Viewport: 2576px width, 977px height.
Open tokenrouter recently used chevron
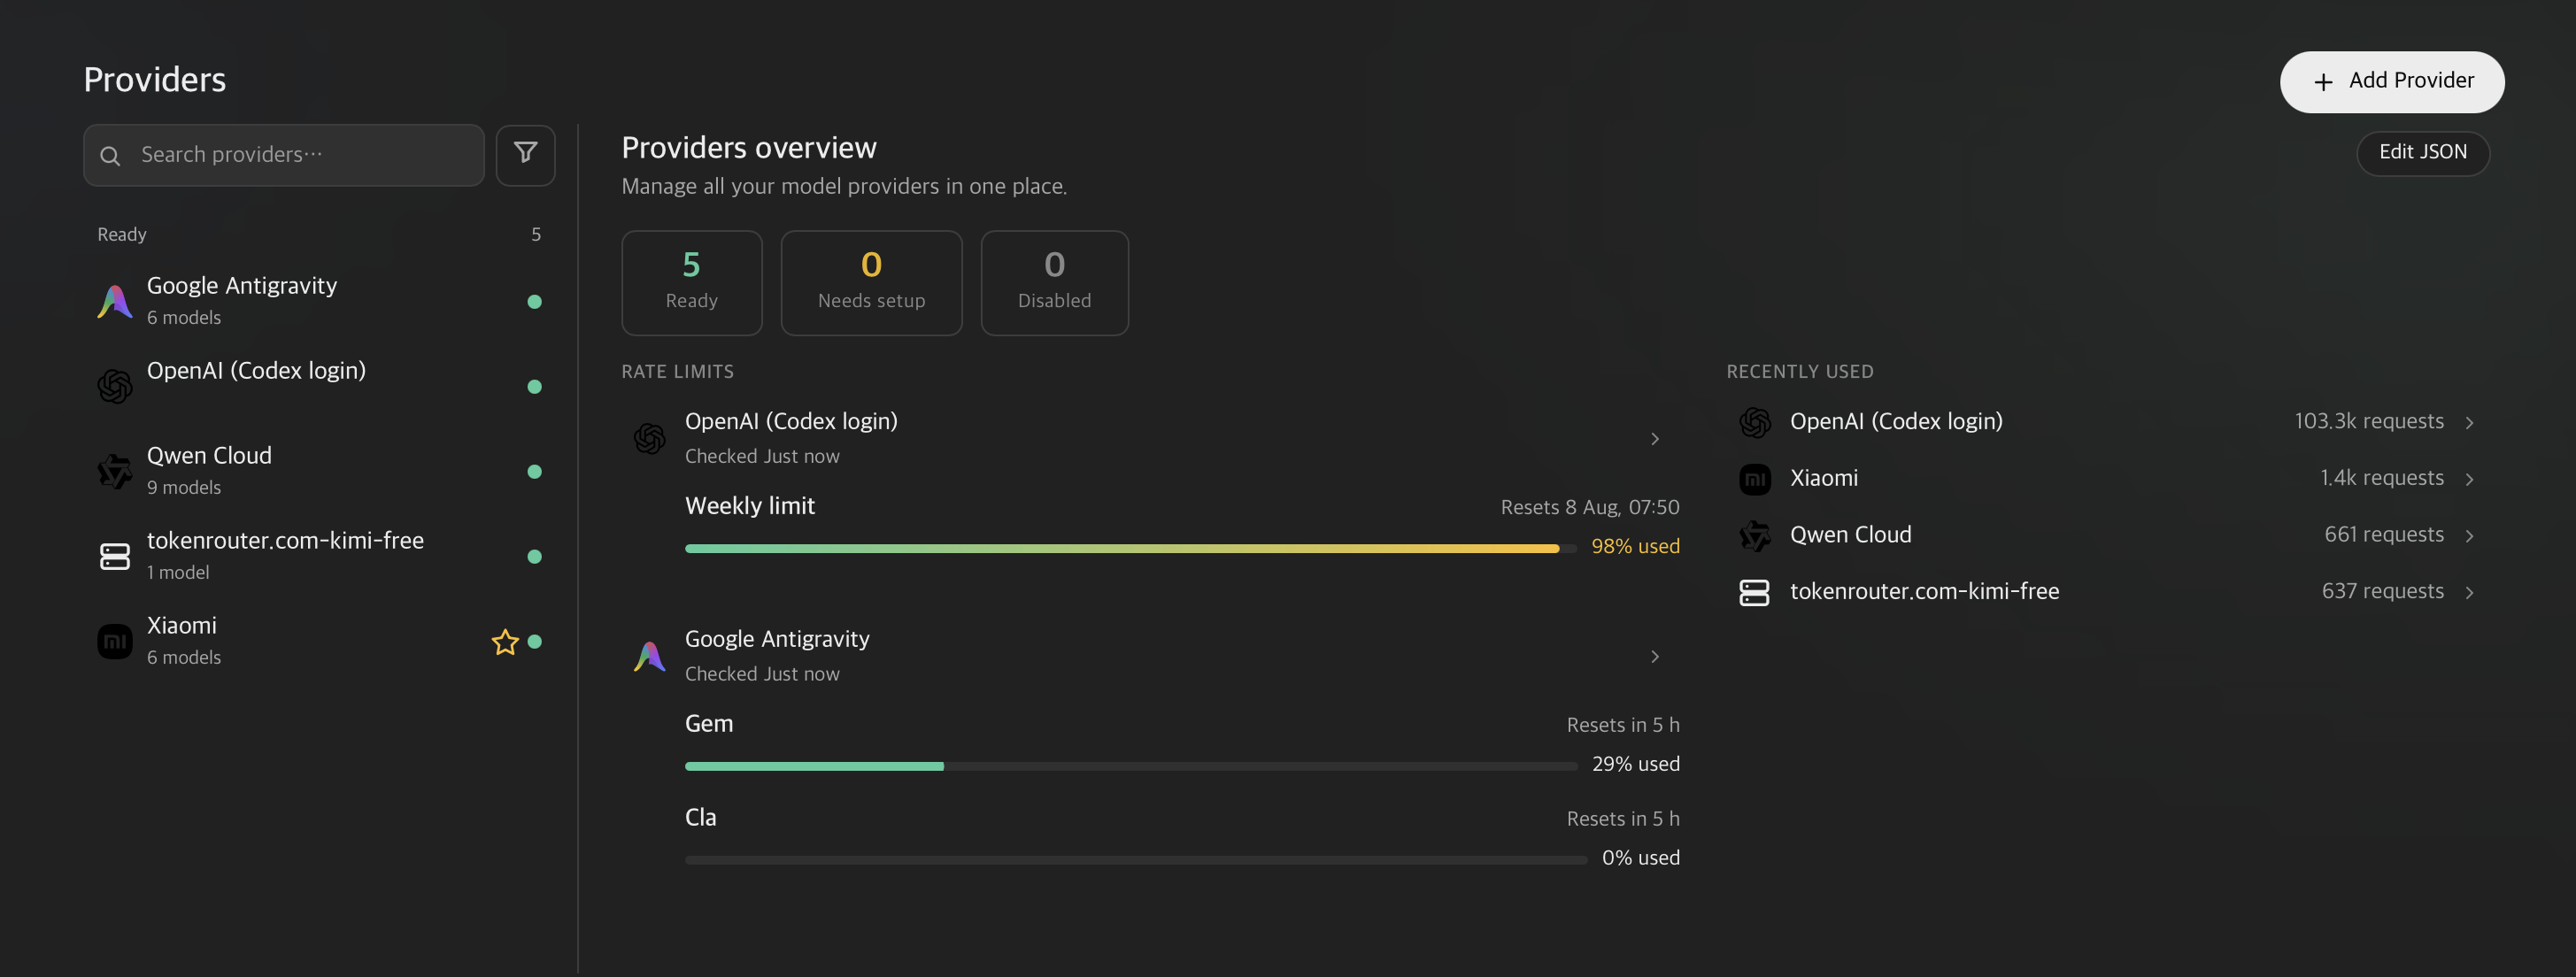pos(2469,592)
